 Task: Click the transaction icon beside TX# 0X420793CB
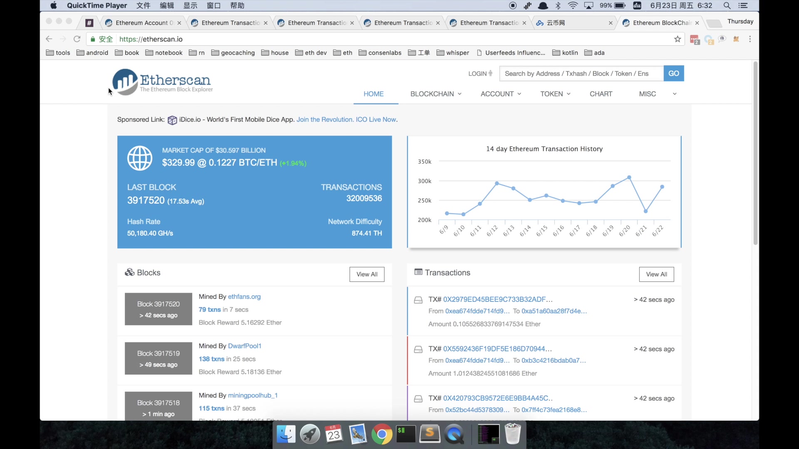point(418,399)
